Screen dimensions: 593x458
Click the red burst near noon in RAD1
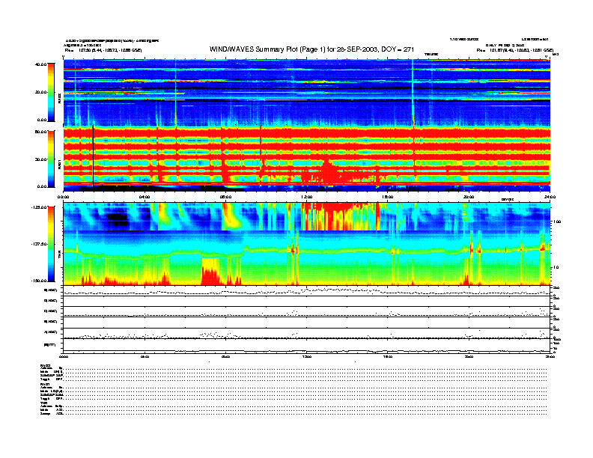326,172
